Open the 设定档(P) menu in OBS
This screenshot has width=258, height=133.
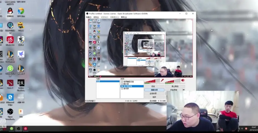[x=104, y=17]
